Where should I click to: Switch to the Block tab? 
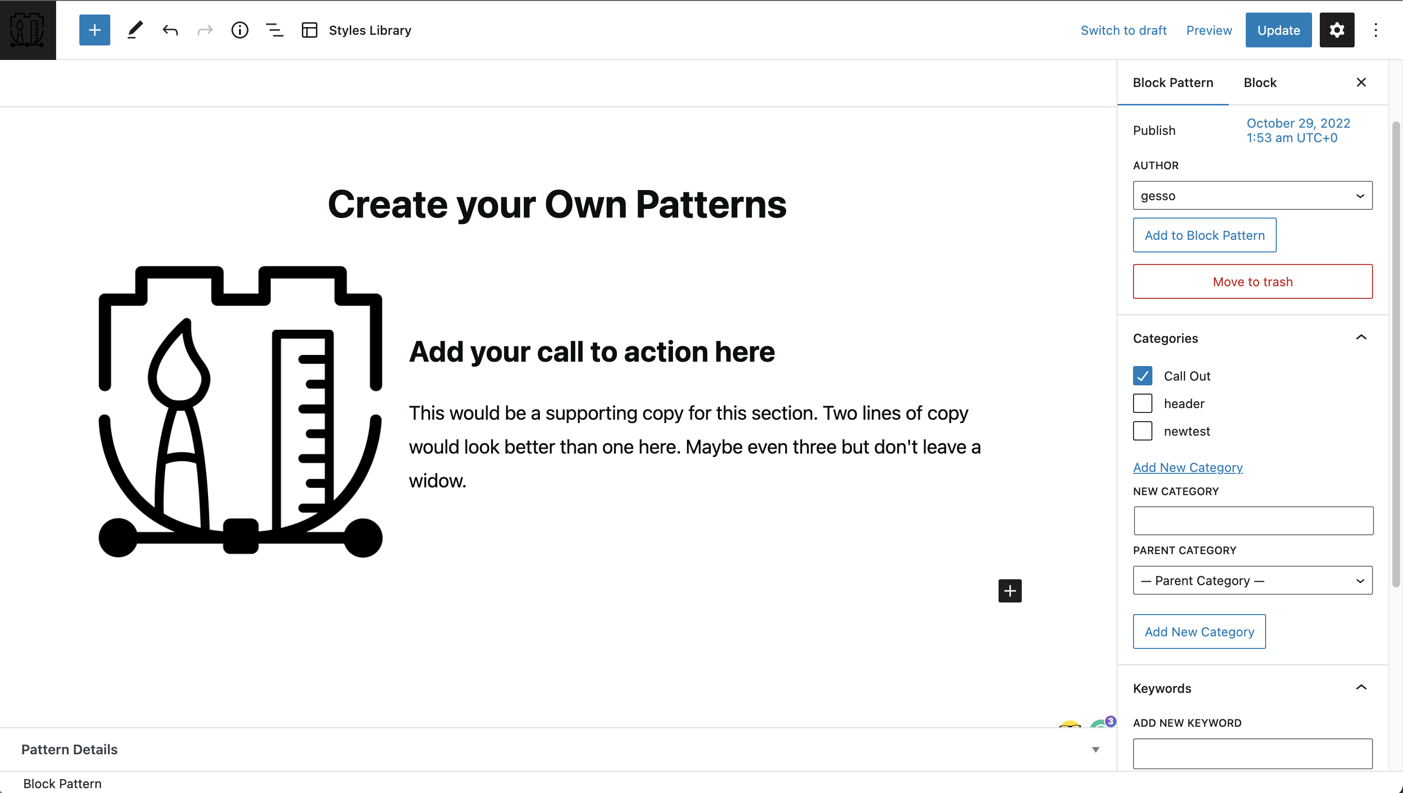1260,83
